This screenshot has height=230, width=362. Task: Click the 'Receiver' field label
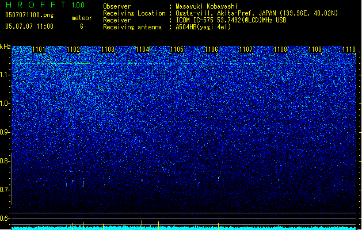(x=117, y=20)
